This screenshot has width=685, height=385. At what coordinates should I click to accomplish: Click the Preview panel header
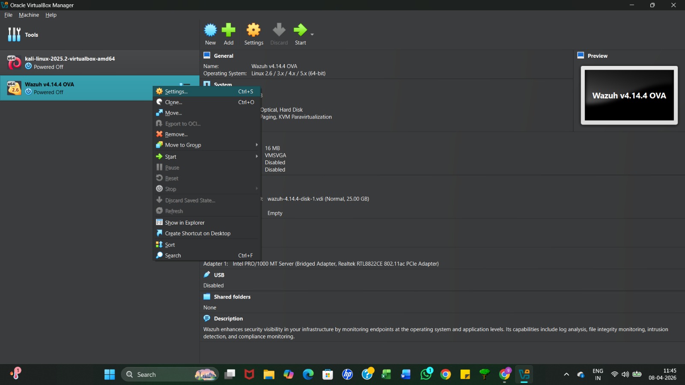coord(597,56)
